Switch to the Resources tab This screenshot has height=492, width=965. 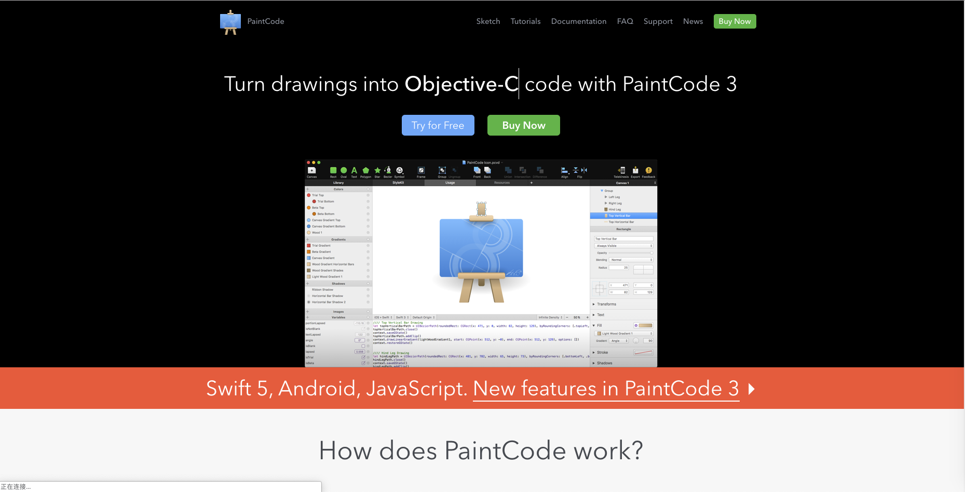tap(502, 183)
